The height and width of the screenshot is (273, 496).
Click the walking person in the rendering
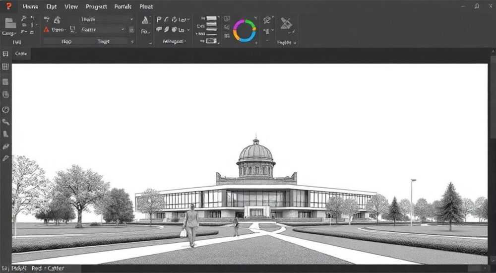point(191,225)
